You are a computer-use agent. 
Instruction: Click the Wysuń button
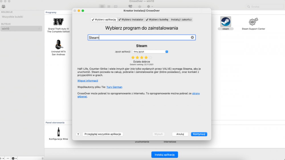(x=158, y=134)
